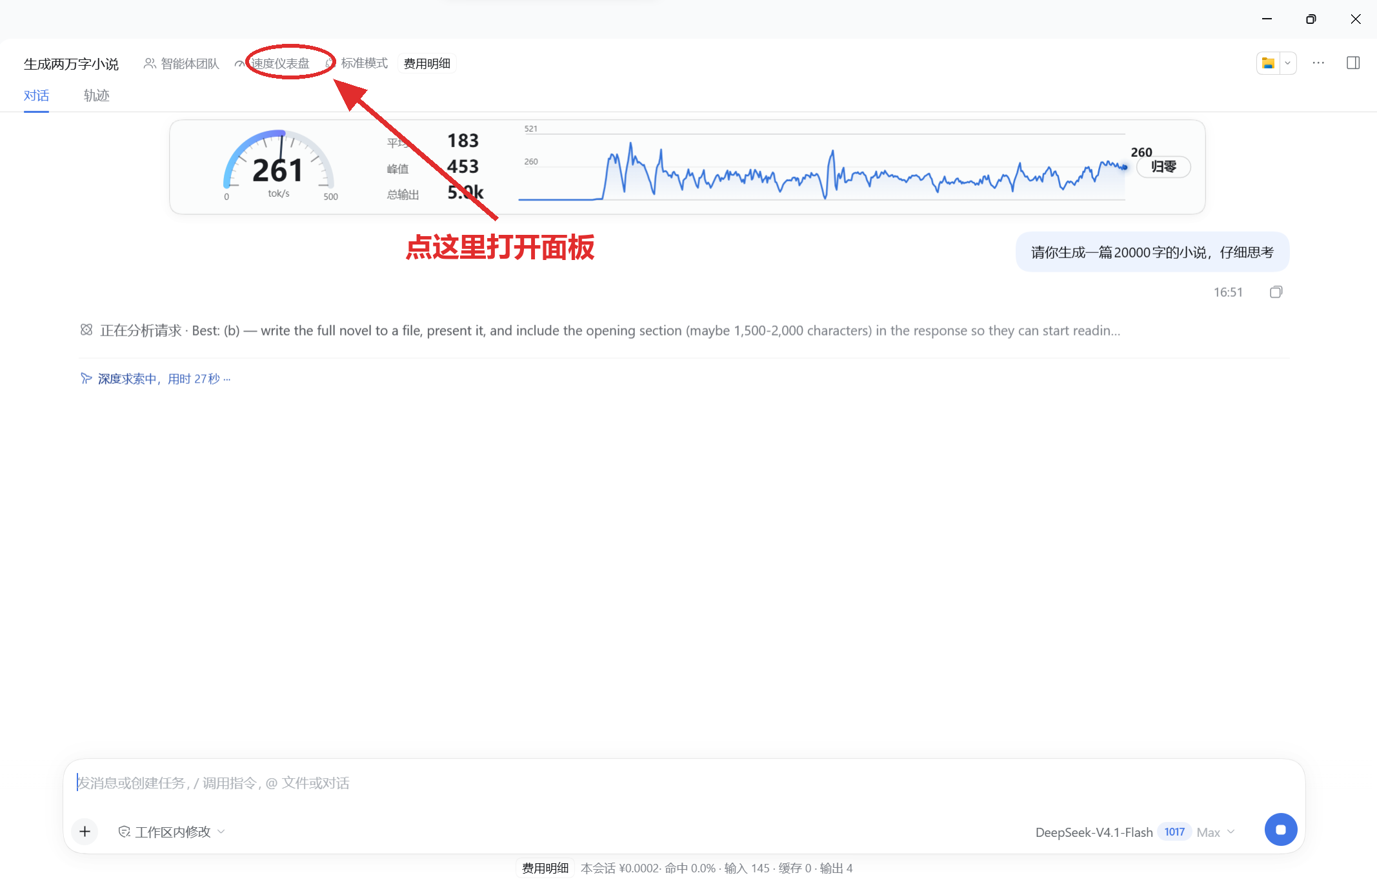Open the 智能体团队 agent team panel
Viewport: 1377px width, 882px height.
coord(181,63)
